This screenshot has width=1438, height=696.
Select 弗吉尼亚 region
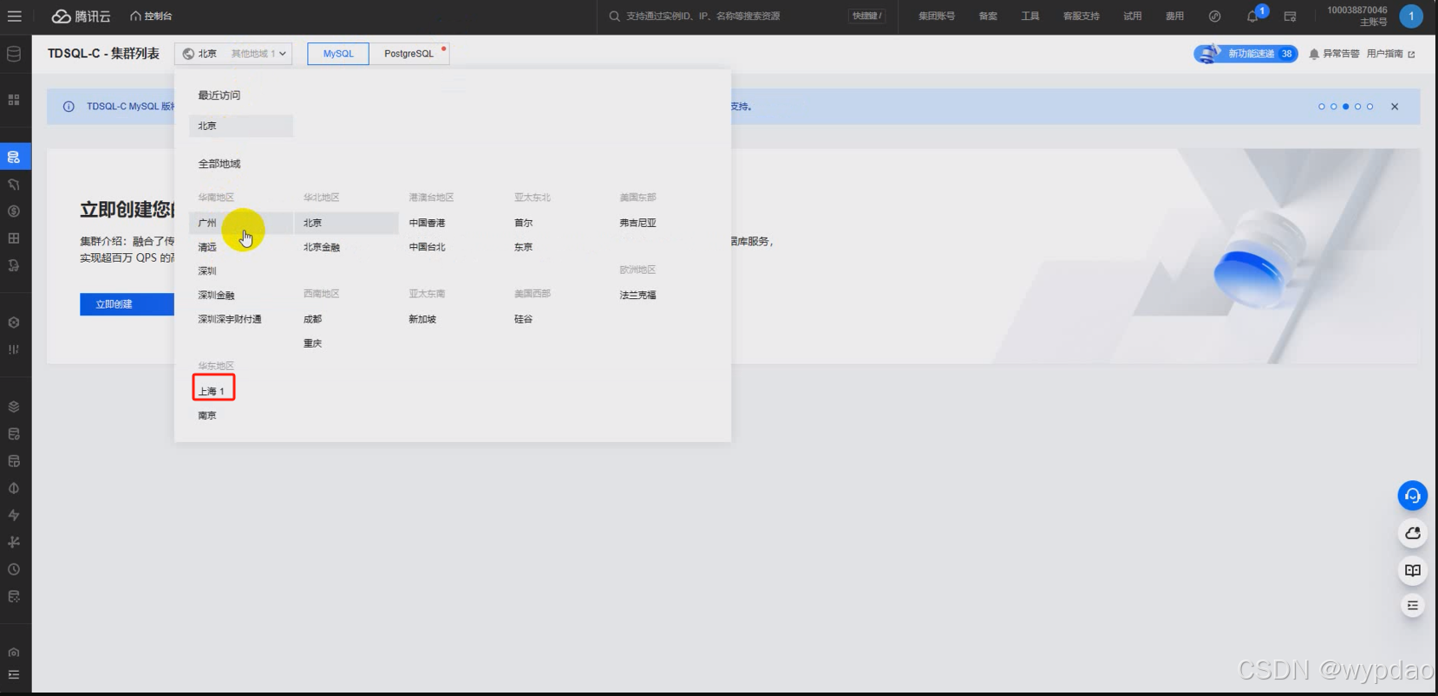(x=637, y=223)
